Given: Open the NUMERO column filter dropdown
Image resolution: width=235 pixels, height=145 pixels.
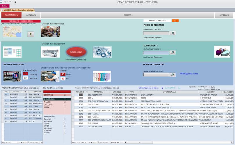Looking at the screenshot, I should tap(86, 92).
